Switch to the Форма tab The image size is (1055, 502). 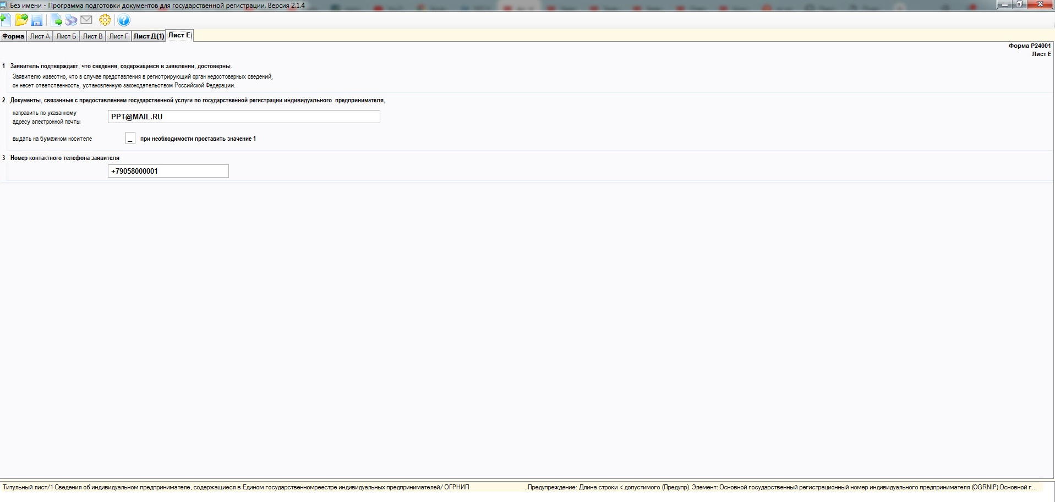pos(13,36)
